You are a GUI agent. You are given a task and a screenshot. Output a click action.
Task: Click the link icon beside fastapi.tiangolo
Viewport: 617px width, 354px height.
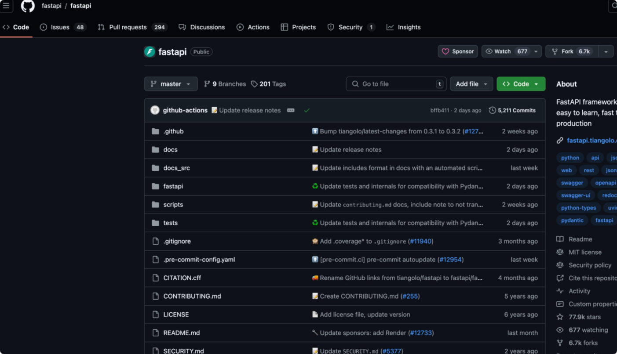pyautogui.click(x=560, y=141)
